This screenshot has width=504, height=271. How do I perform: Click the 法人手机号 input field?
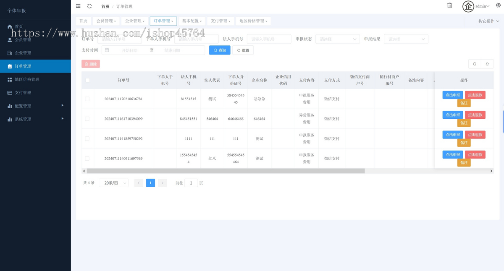[x=269, y=39]
